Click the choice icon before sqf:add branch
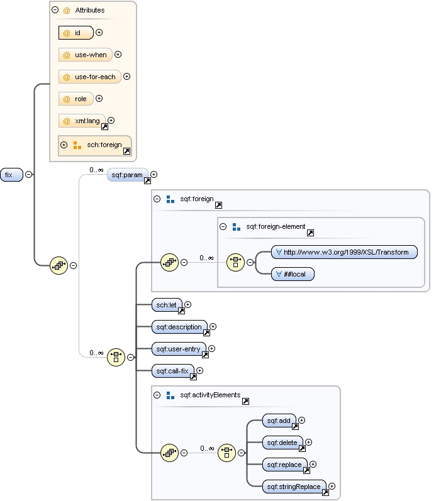This screenshot has height=501, width=441. pos(226,452)
